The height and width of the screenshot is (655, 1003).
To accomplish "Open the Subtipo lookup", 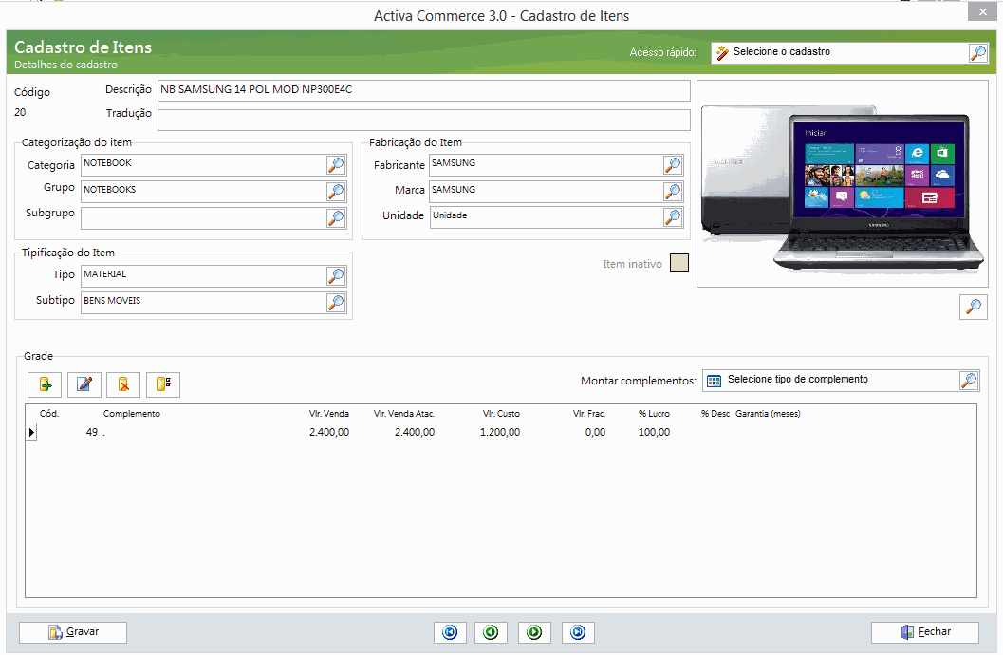I will [336, 303].
